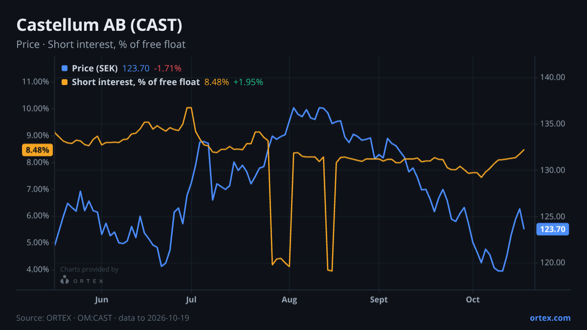The width and height of the screenshot is (587, 330).
Task: Click the chart subtitle about price and short interest
Action: [101, 44]
